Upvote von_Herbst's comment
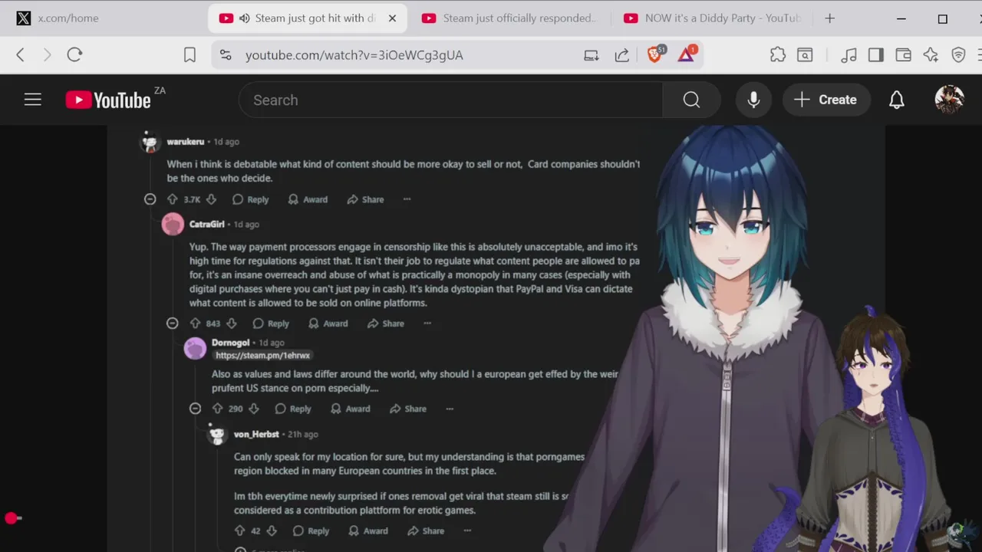Viewport: 982px width, 552px height. [239, 531]
